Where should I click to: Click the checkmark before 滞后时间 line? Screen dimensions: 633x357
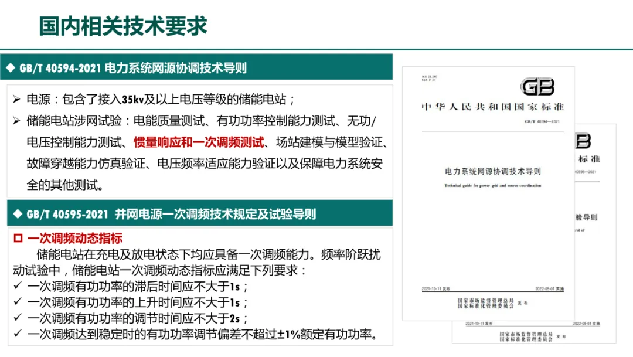tap(18, 286)
